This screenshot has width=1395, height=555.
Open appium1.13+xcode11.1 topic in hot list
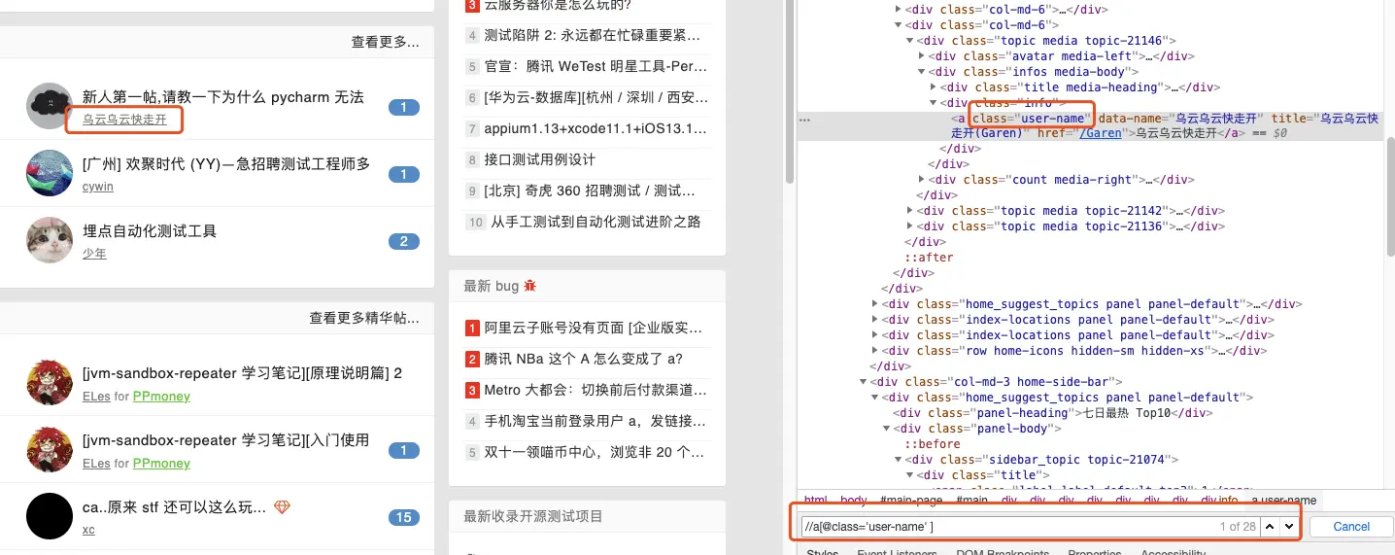pyautogui.click(x=595, y=128)
